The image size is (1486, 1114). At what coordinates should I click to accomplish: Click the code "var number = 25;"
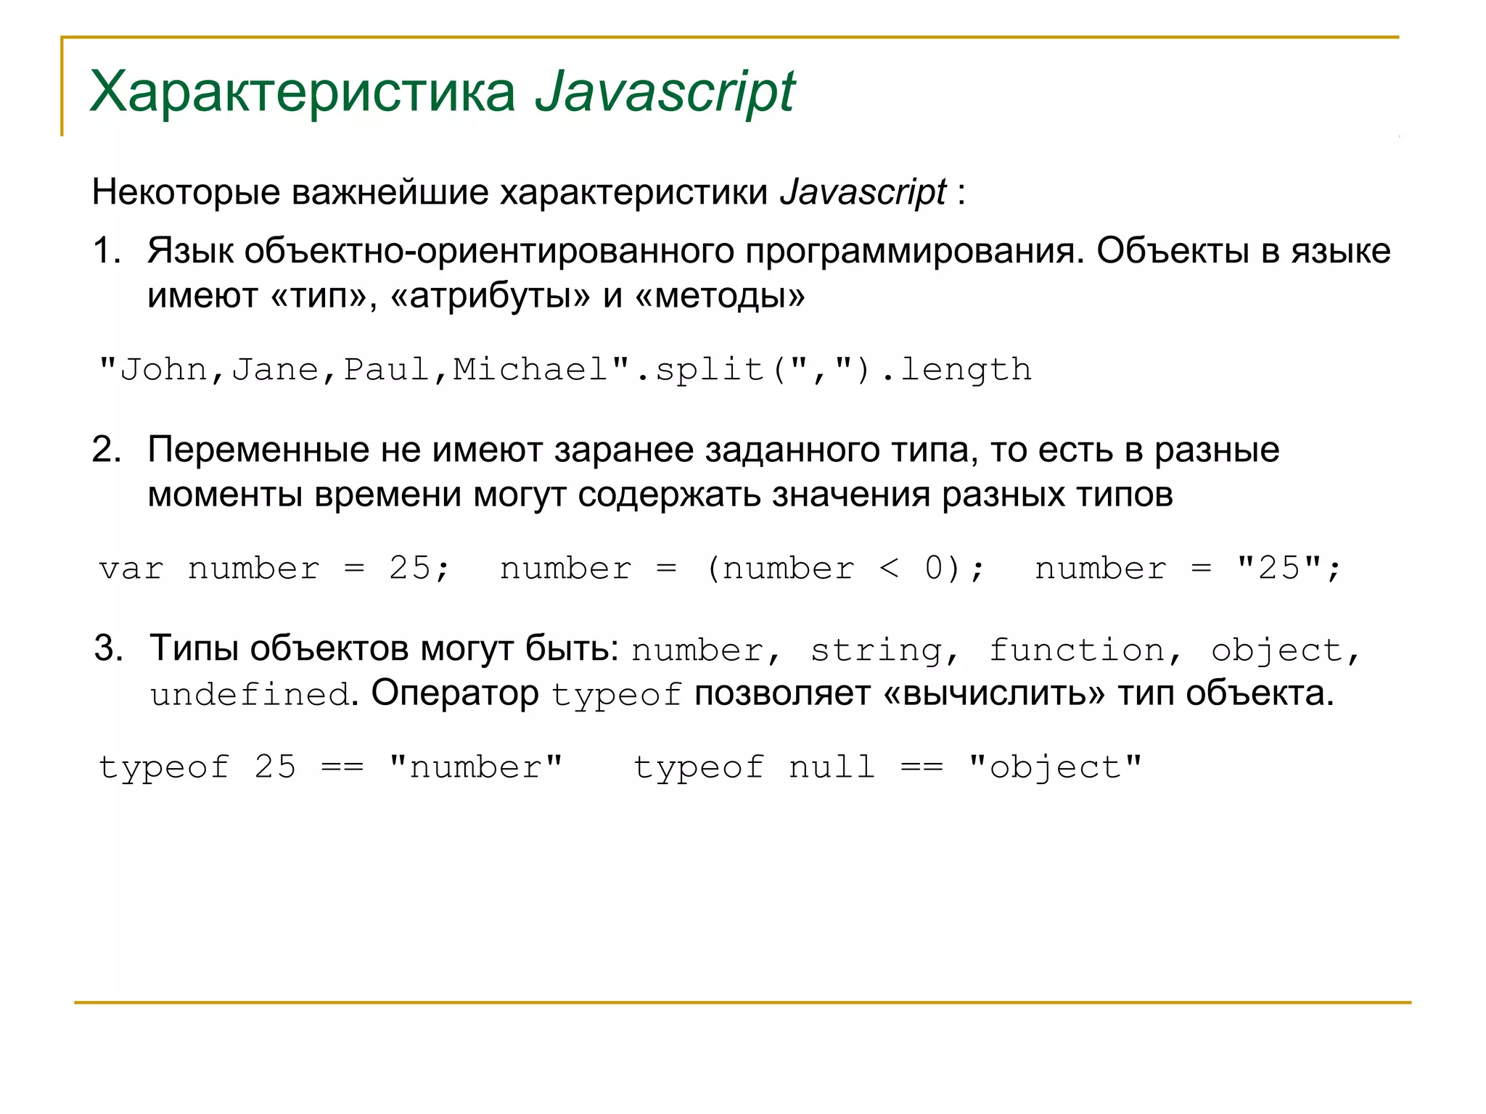[x=275, y=568]
